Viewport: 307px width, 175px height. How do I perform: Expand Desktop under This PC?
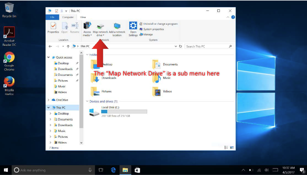(x=50, y=114)
